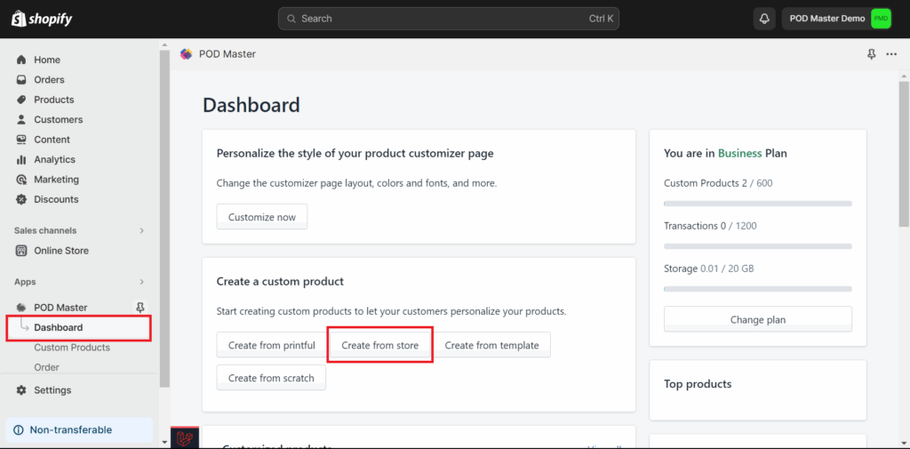Click the Marketing target icon

tap(21, 180)
